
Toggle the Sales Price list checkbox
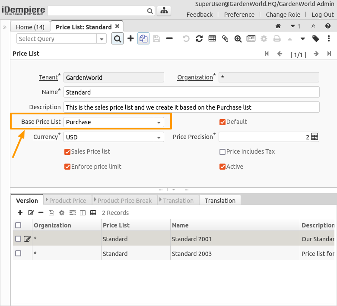click(67, 152)
